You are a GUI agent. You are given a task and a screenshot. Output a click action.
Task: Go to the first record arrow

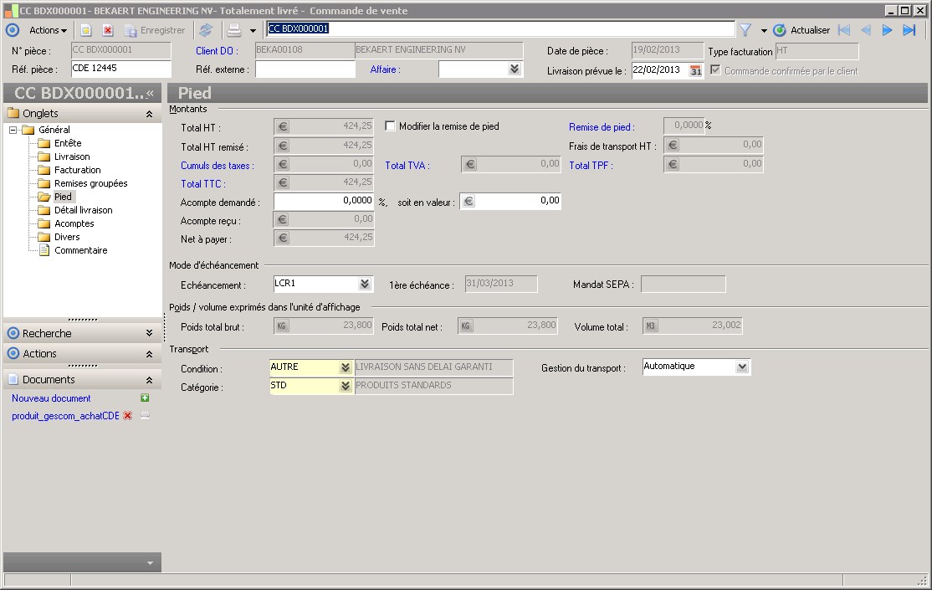(844, 30)
